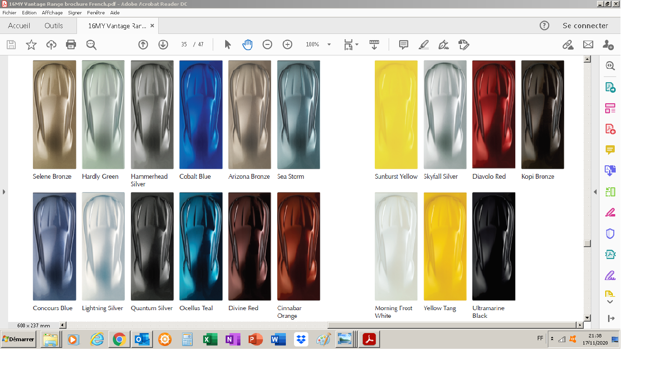Open the Signer menu
Image resolution: width=653 pixels, height=367 pixels.
coord(75,13)
